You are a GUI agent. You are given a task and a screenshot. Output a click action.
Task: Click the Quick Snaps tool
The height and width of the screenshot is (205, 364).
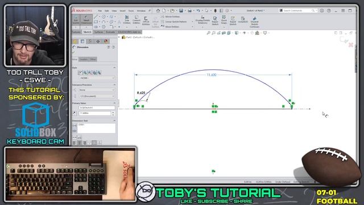(x=224, y=20)
